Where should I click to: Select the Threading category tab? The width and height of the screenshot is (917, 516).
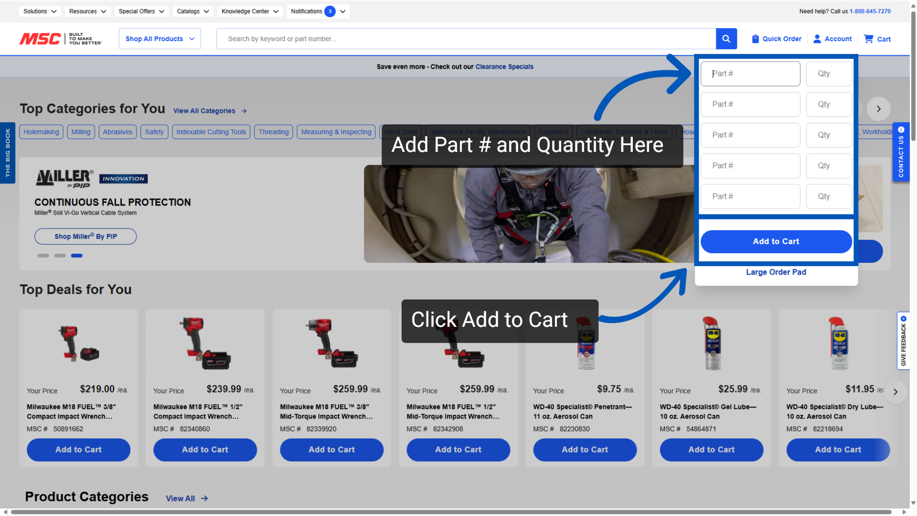pos(274,132)
